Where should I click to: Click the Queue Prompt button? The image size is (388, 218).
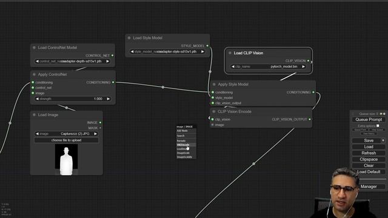pos(369,119)
